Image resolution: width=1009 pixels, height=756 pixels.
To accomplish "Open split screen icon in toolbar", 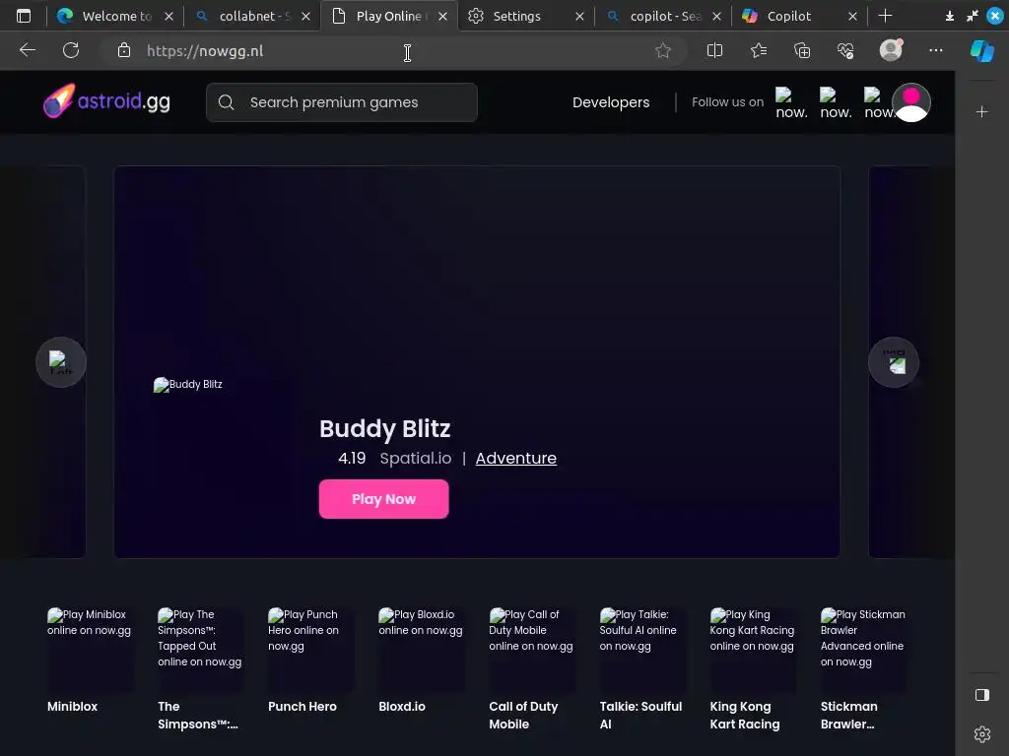I will coord(714,50).
